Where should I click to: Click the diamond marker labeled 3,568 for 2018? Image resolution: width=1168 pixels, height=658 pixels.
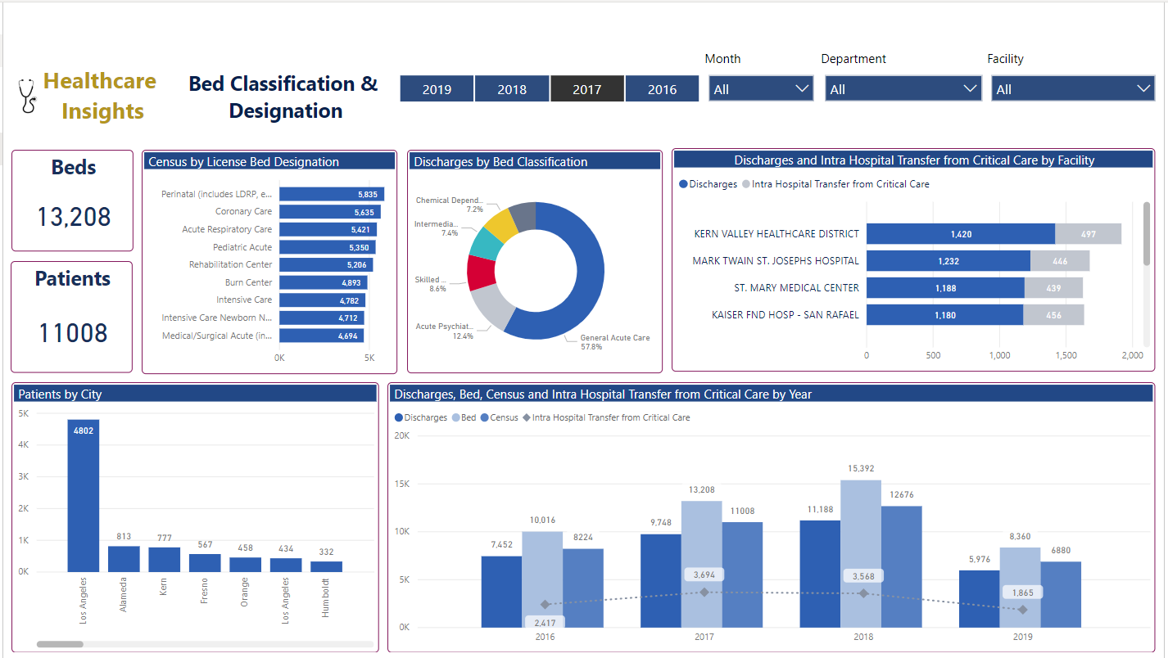click(x=863, y=593)
